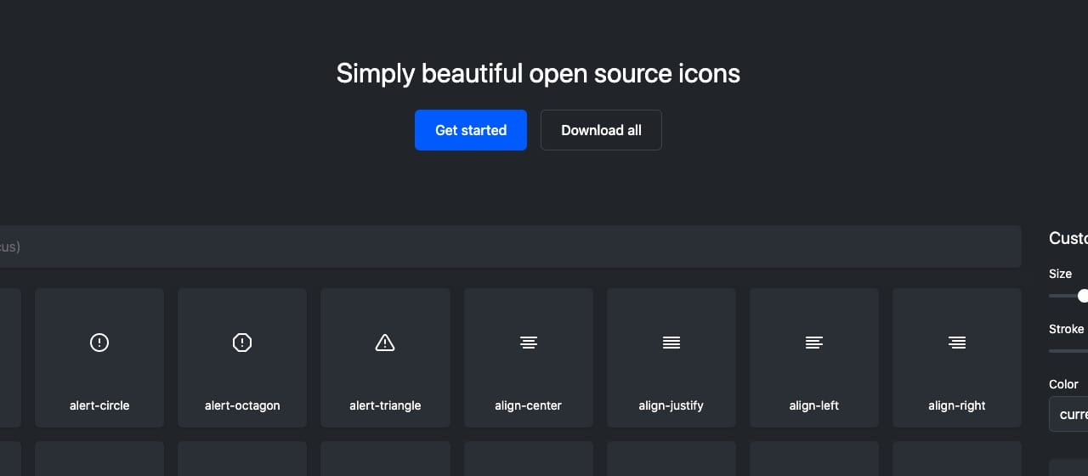Select the align-justify icon
Viewport: 1088px width, 476px height.
671,343
